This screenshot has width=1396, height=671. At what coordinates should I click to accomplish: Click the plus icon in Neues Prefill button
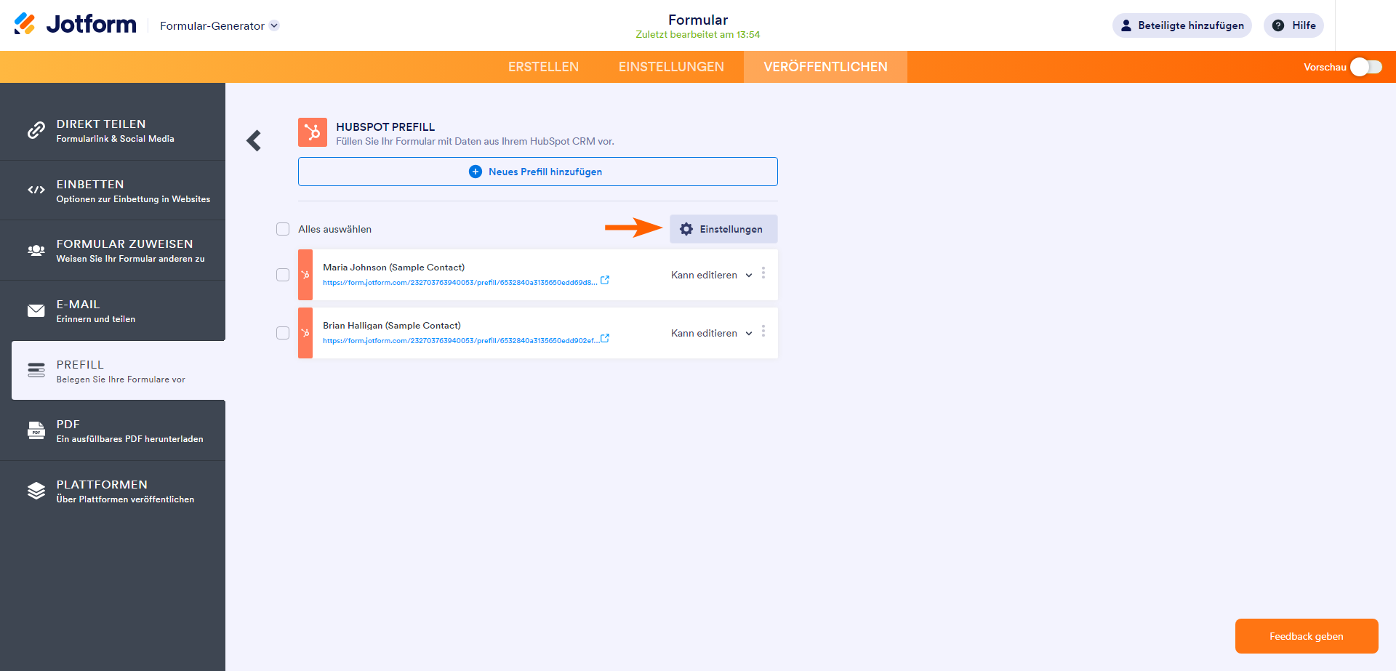pyautogui.click(x=476, y=172)
